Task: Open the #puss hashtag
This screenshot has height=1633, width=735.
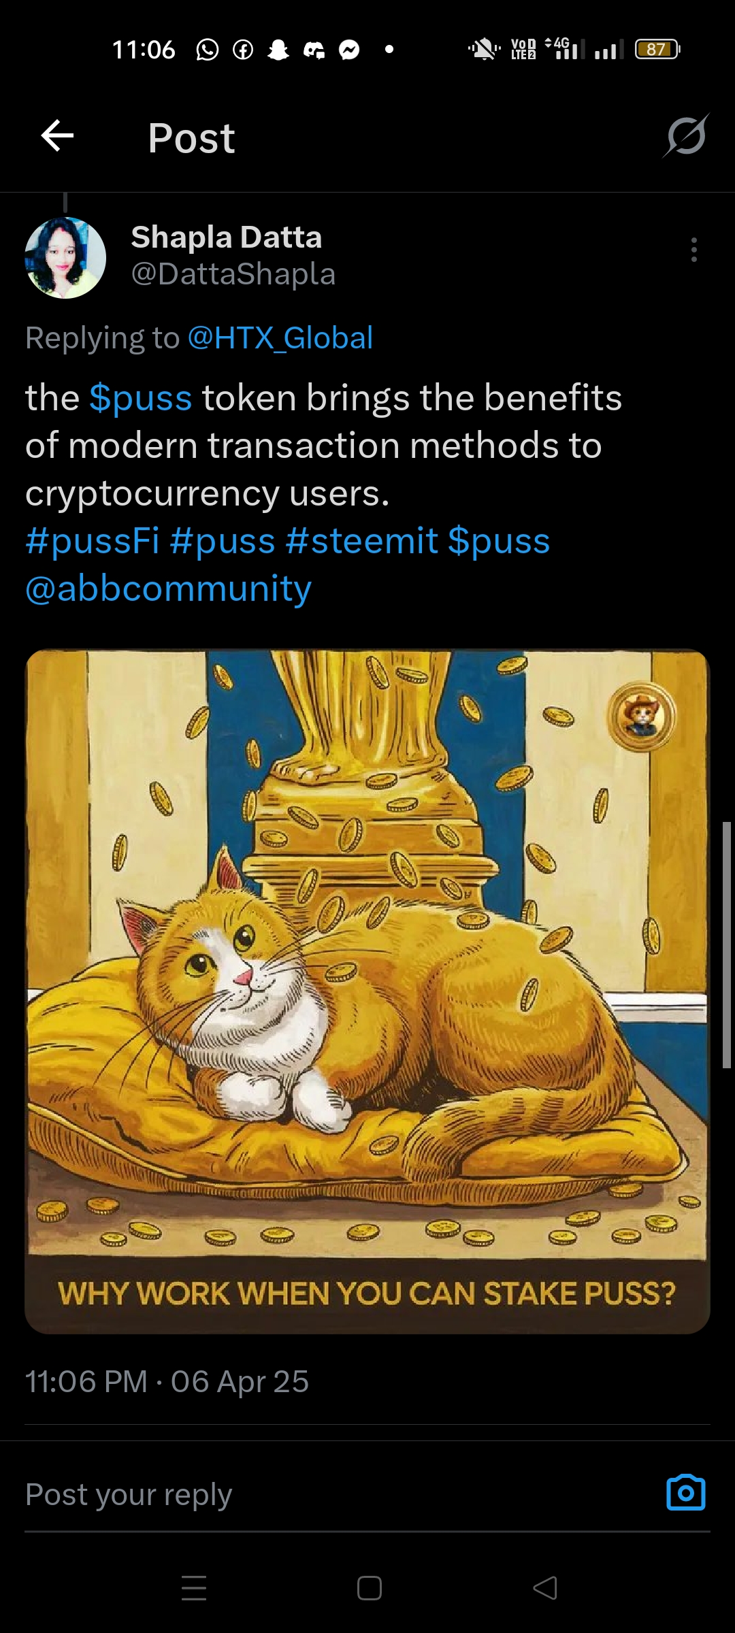Action: [x=223, y=542]
